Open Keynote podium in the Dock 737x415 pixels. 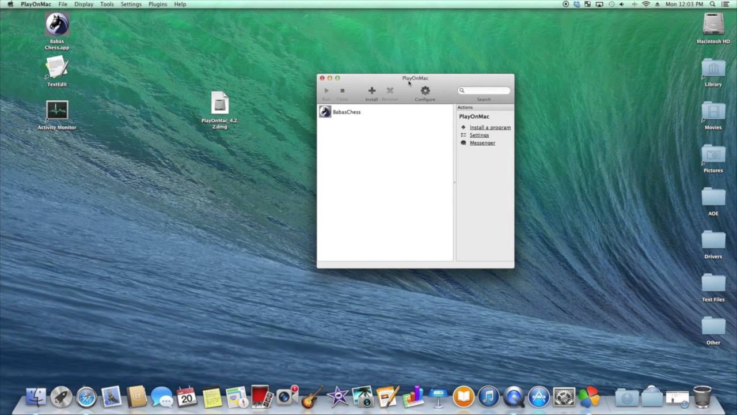point(438,397)
